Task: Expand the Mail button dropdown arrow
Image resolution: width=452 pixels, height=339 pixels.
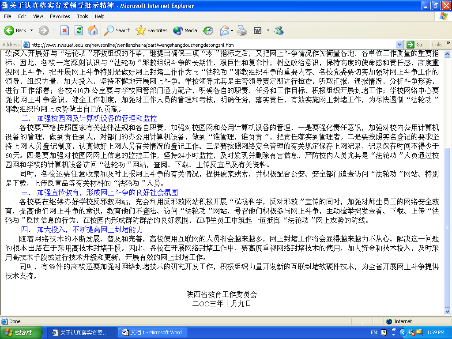Action: [x=231, y=30]
